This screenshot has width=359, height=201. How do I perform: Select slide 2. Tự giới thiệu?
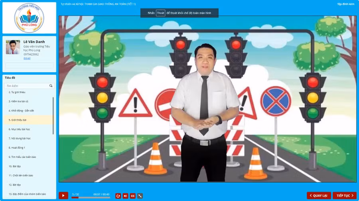pyautogui.click(x=17, y=92)
